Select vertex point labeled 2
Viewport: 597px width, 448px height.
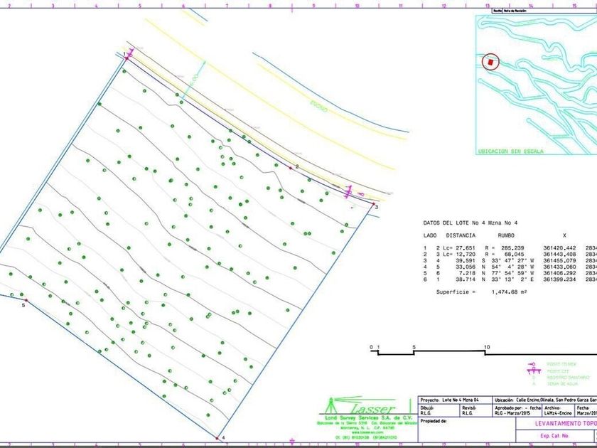[291, 168]
